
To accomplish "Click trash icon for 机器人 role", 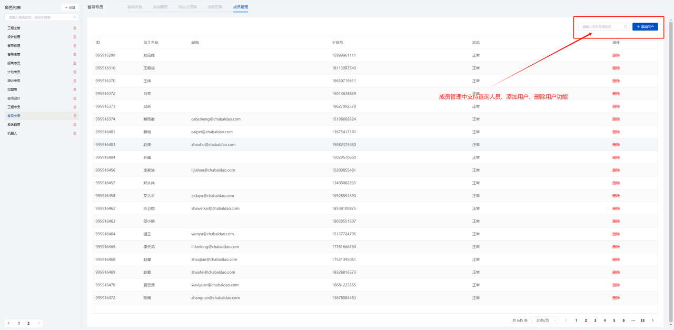I will [75, 133].
